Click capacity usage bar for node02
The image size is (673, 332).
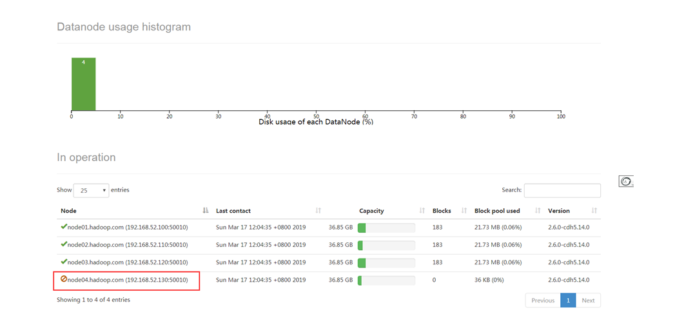386,245
